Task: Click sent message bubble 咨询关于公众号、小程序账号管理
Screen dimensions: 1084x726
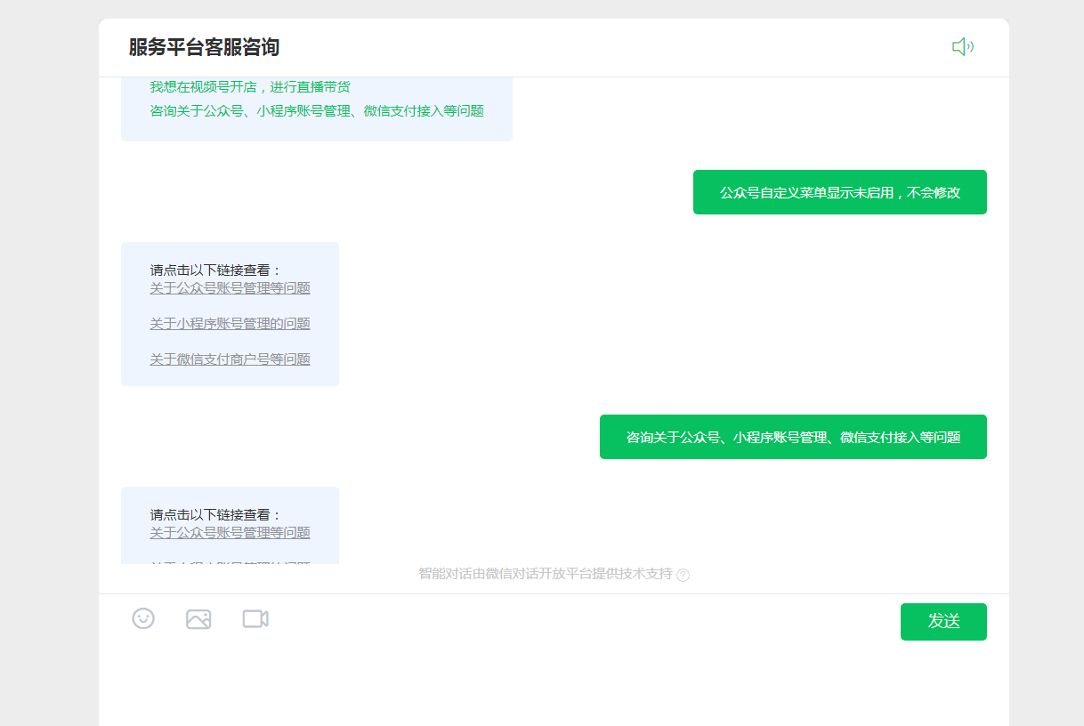Action: 793,437
